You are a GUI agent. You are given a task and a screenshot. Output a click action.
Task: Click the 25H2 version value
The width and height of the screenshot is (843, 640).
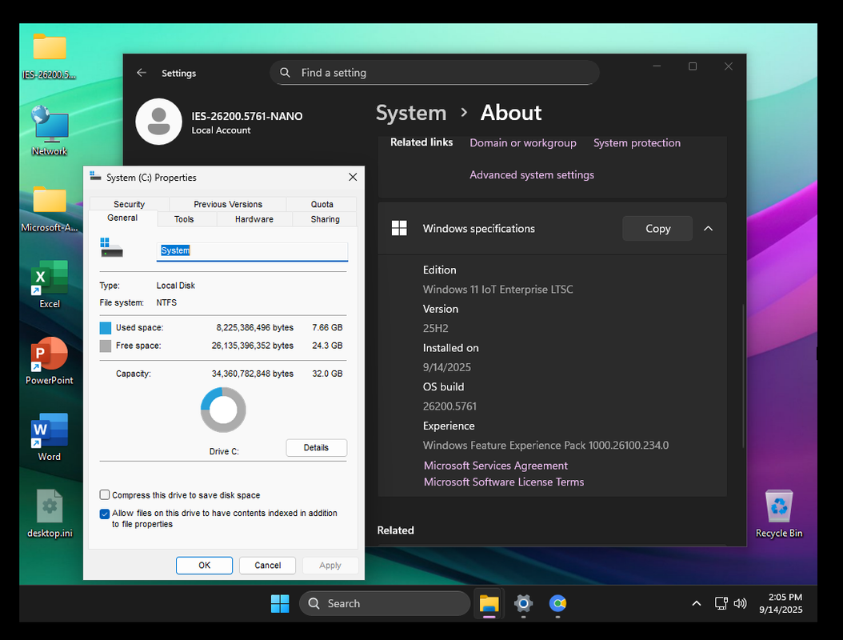[x=435, y=328]
